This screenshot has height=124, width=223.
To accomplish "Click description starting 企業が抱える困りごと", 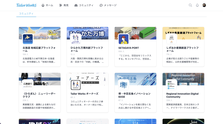I will point(183,60).
